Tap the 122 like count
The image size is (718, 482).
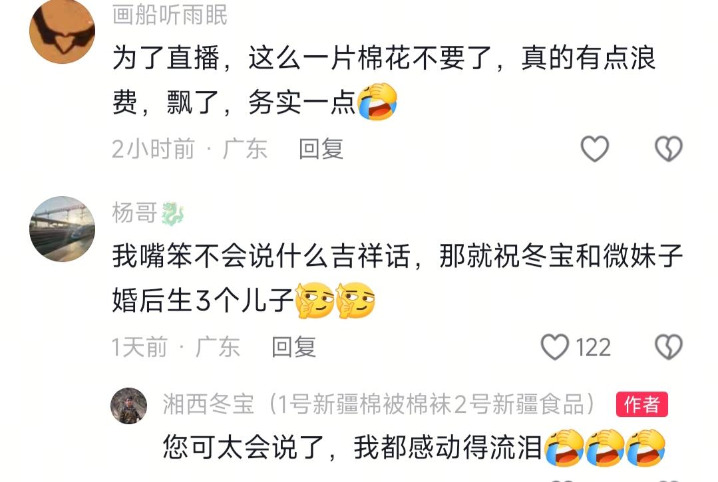(593, 347)
